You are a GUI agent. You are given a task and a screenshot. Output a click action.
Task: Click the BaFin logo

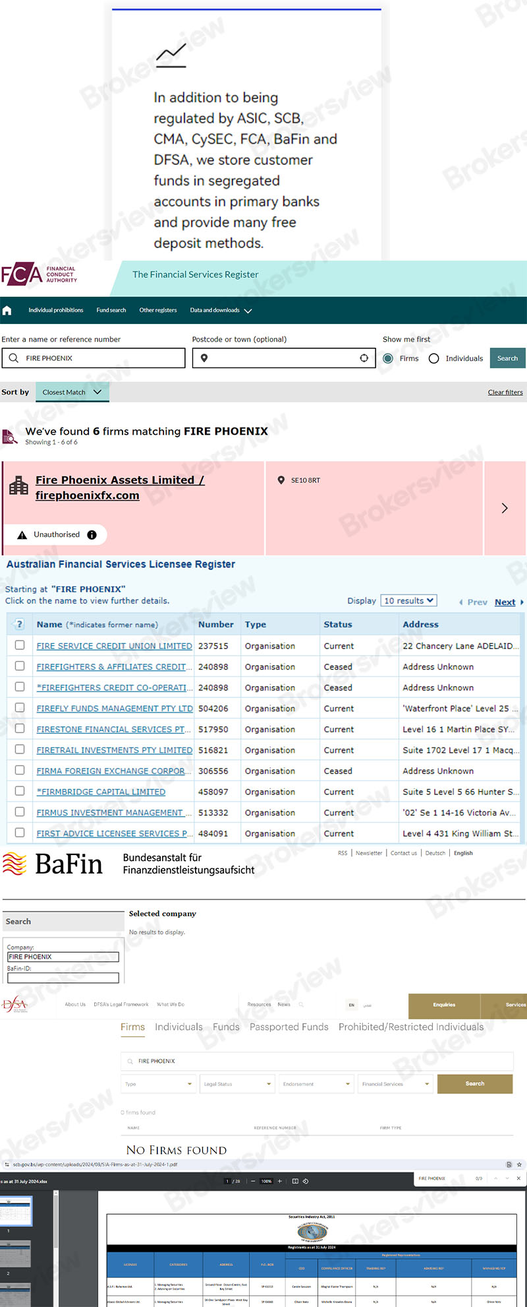coord(53,864)
